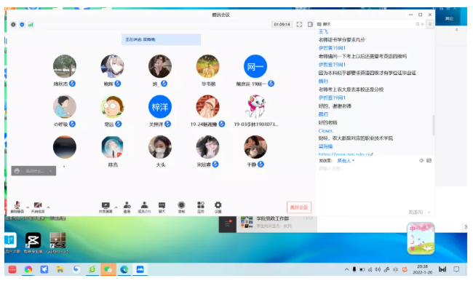Click the red leave meeting button
This screenshot has width=473, height=281.
pos(299,207)
